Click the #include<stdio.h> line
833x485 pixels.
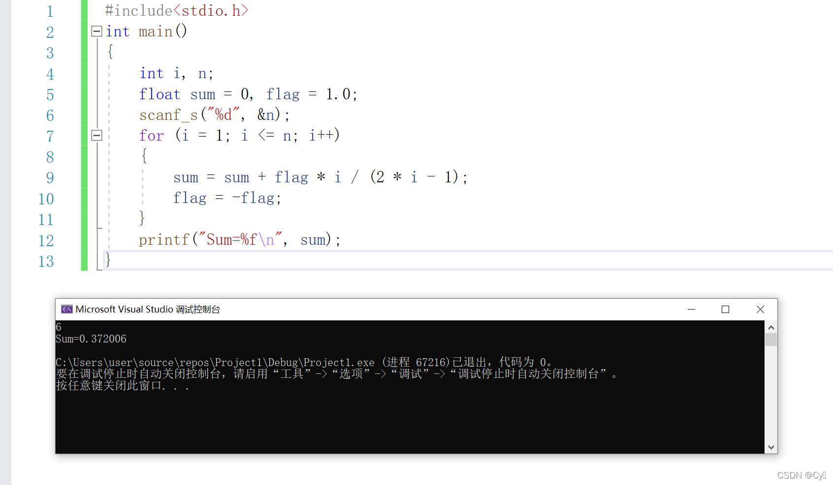point(176,10)
